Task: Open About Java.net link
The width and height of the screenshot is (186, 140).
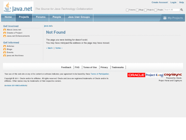Action: [14, 30]
